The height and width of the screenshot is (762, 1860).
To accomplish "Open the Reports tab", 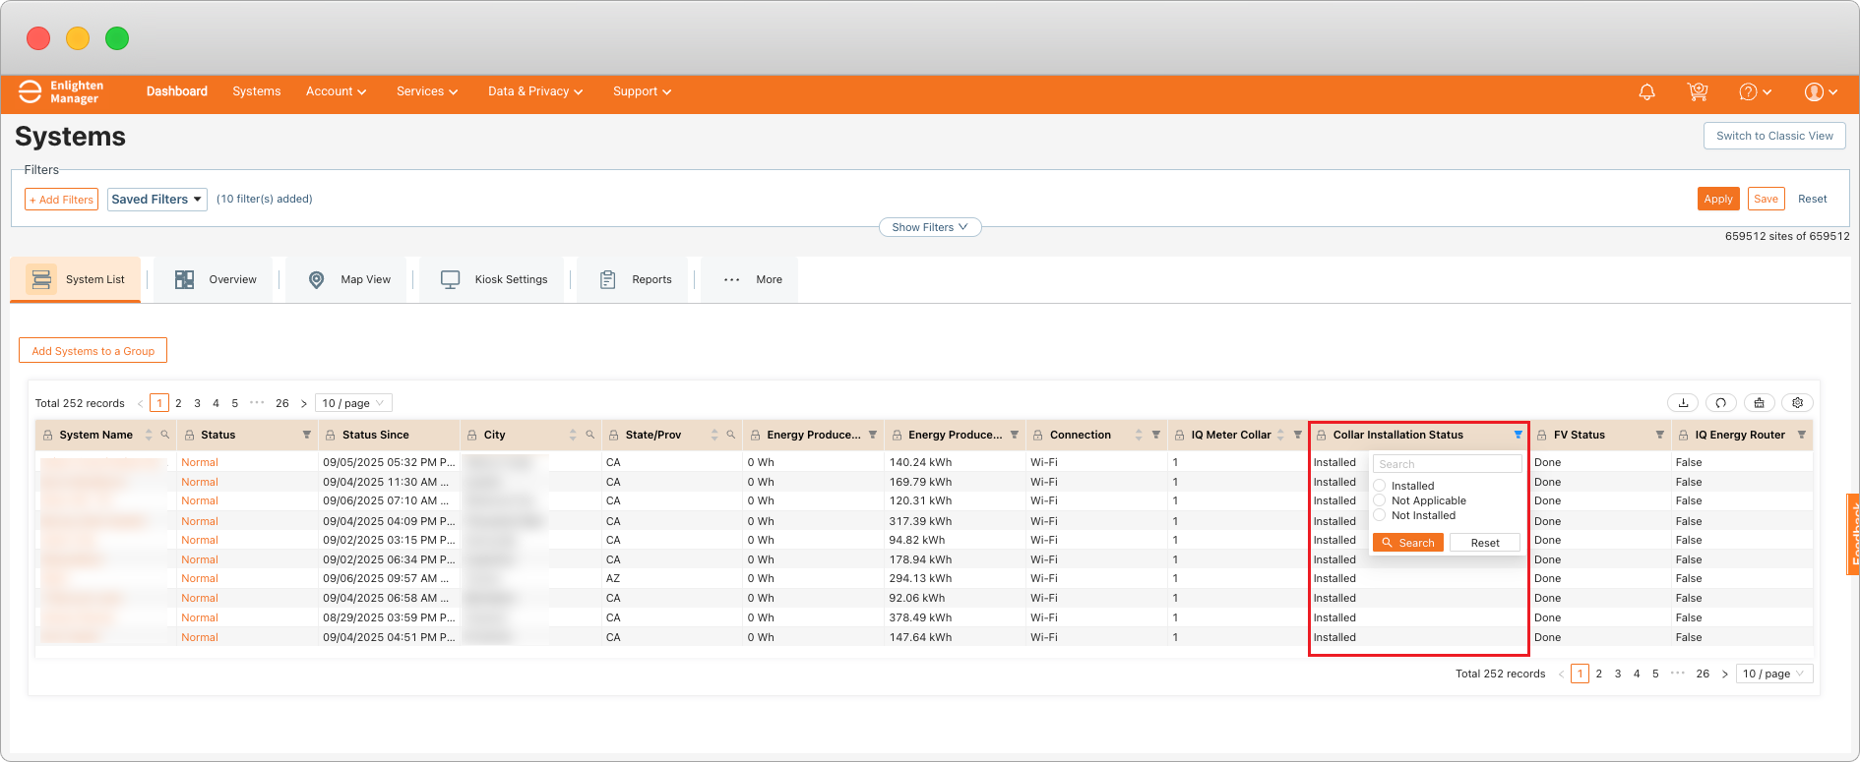I will tap(635, 279).
